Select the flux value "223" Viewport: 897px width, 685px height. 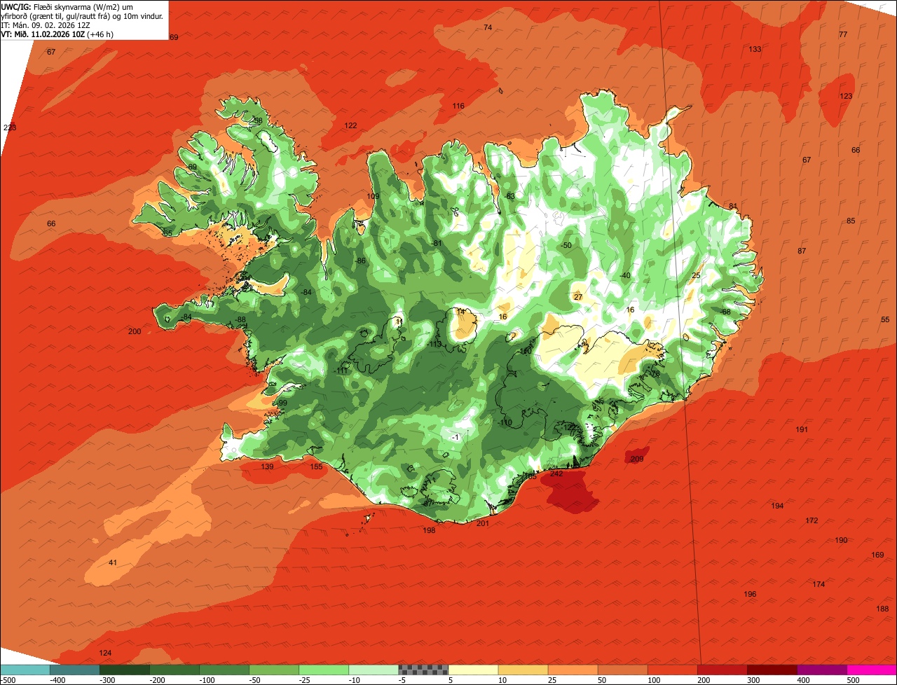point(10,127)
